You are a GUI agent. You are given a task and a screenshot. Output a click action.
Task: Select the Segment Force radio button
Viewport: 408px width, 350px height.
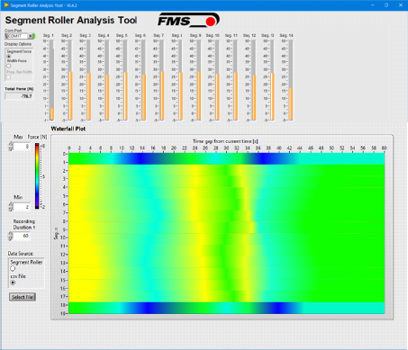pyautogui.click(x=9, y=56)
